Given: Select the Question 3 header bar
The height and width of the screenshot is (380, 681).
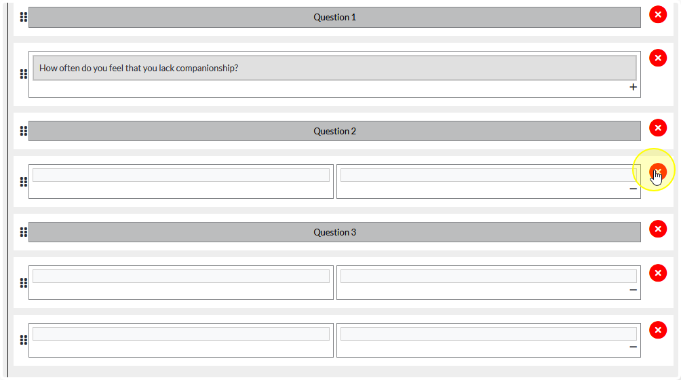Looking at the screenshot, I should point(334,232).
